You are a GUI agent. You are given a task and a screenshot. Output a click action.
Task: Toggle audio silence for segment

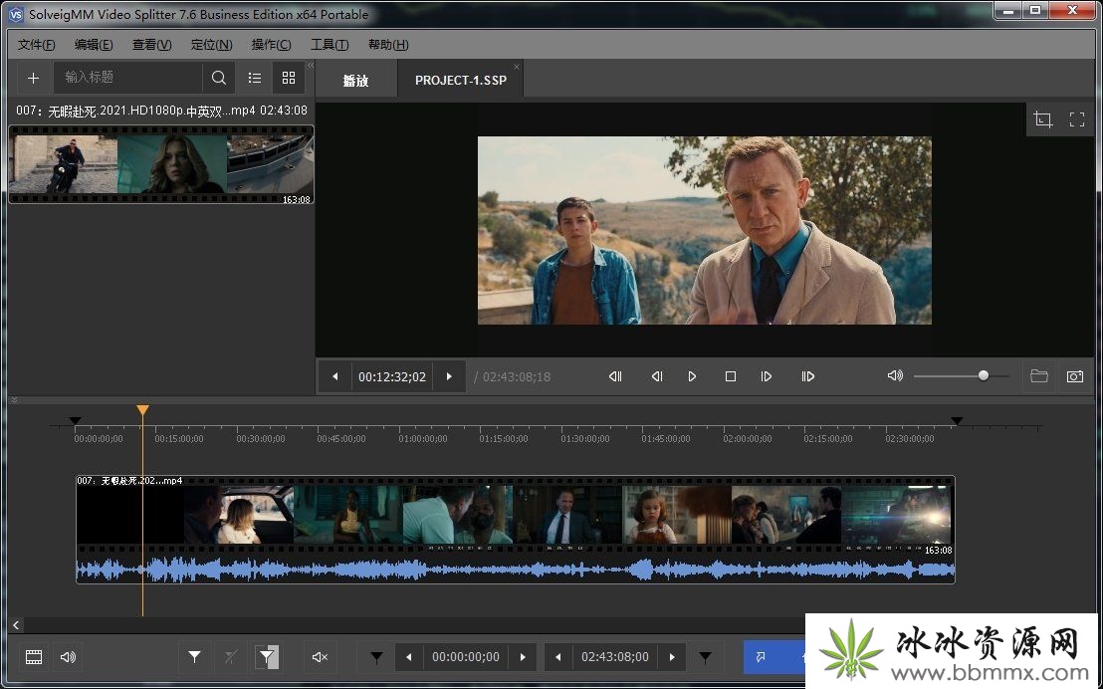[320, 657]
